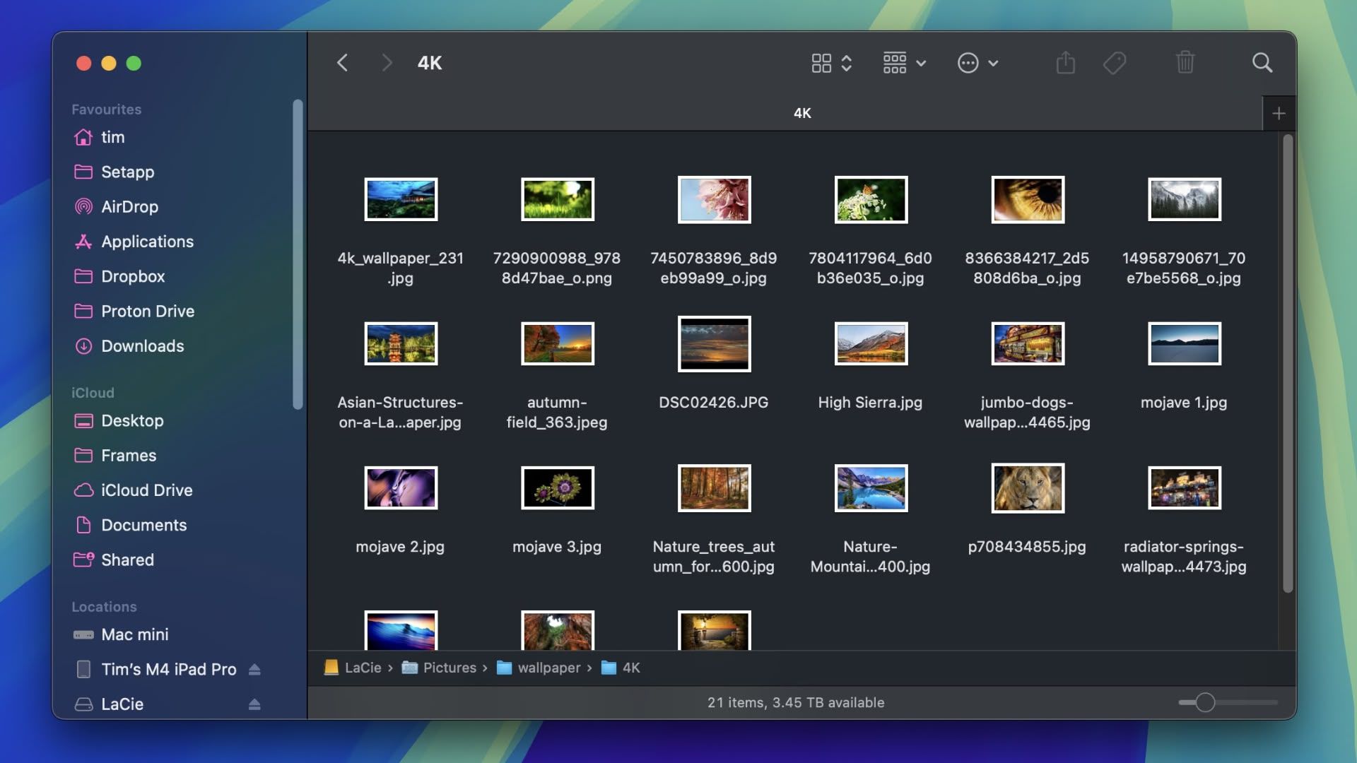This screenshot has width=1357, height=763.
Task: Open the Applications sidebar item
Action: pos(148,242)
